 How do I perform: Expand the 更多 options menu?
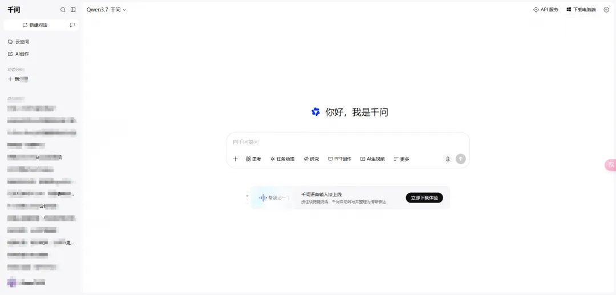tap(402, 159)
